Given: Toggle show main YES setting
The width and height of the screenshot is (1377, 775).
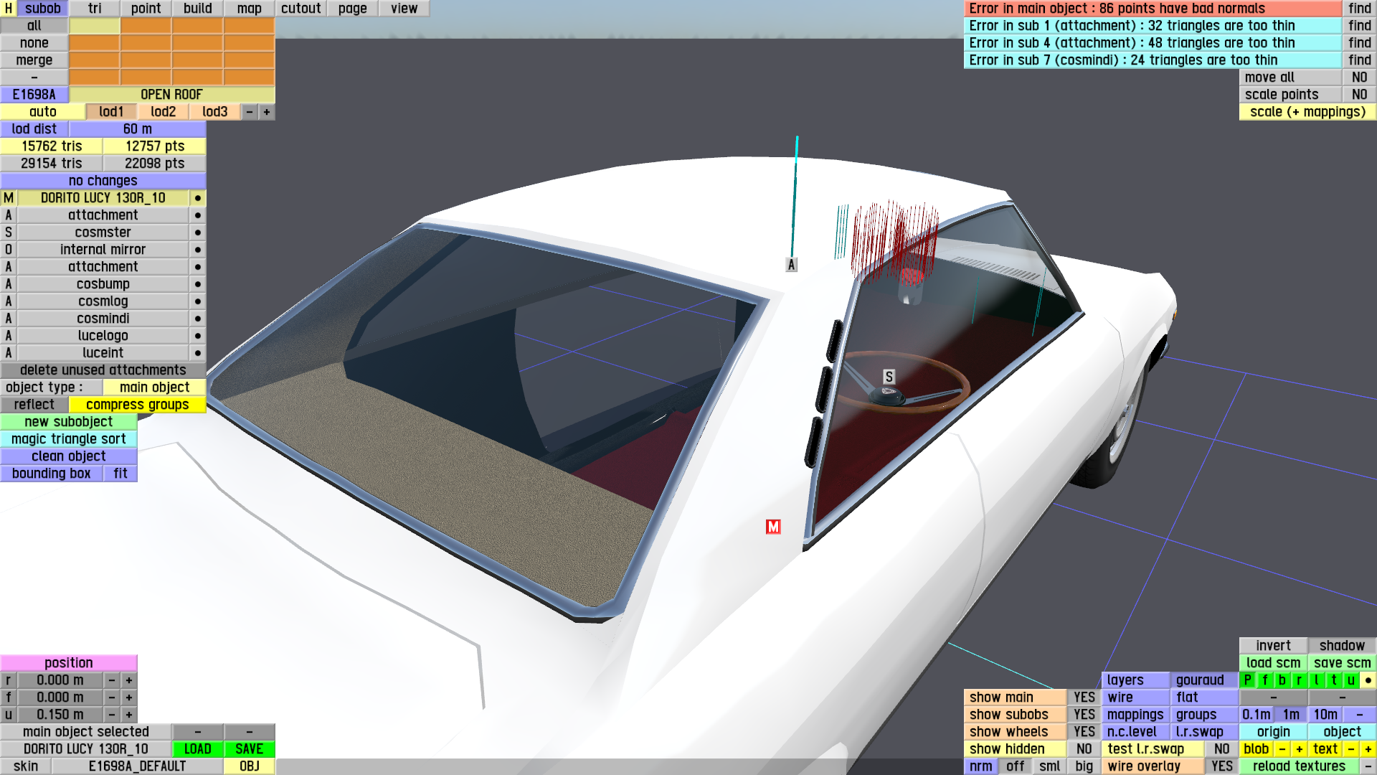Looking at the screenshot, I should [x=1084, y=697].
